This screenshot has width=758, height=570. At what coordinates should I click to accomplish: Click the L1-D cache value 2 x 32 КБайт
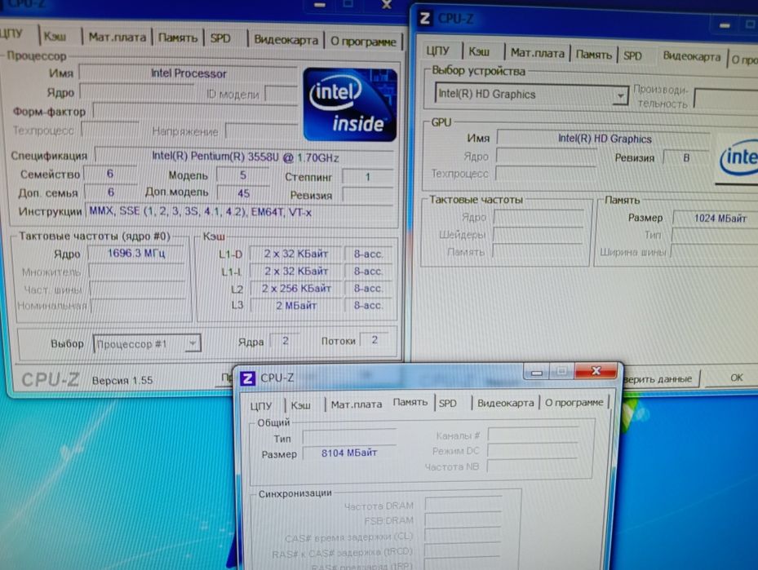point(296,254)
